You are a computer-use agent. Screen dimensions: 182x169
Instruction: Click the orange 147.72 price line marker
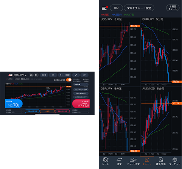point(135,26)
